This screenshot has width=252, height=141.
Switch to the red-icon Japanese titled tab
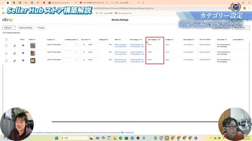(94, 3)
